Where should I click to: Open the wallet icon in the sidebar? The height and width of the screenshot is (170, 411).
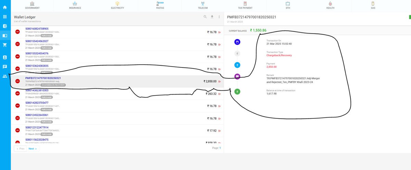(5, 26)
